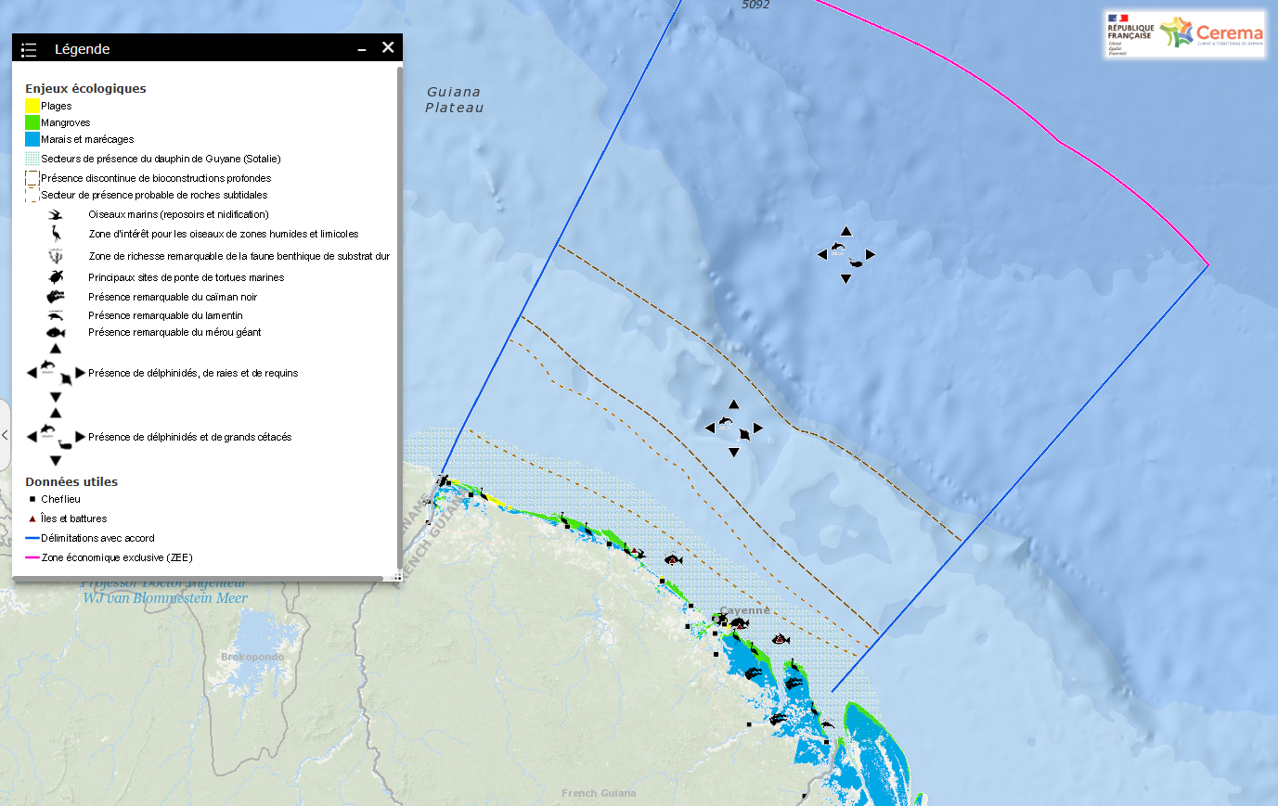1278x806 pixels.
Task: Click the 'Mangroves' legend label
Action: pos(66,122)
